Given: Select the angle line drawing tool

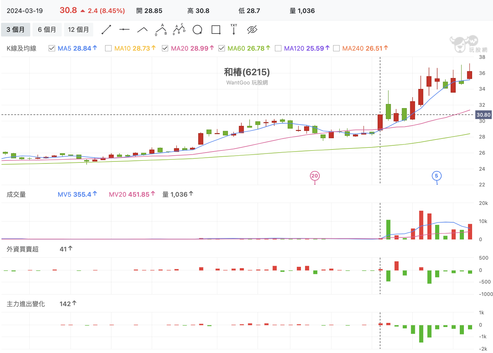Looking at the screenshot, I should click(x=142, y=30).
